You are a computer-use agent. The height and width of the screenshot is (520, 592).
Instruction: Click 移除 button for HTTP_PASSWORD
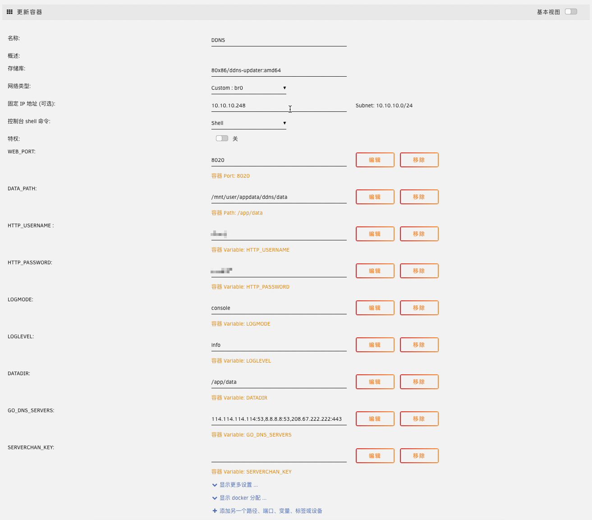tap(419, 271)
